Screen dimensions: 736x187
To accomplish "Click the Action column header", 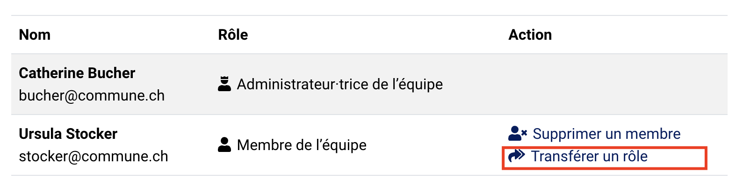I will tap(530, 35).
